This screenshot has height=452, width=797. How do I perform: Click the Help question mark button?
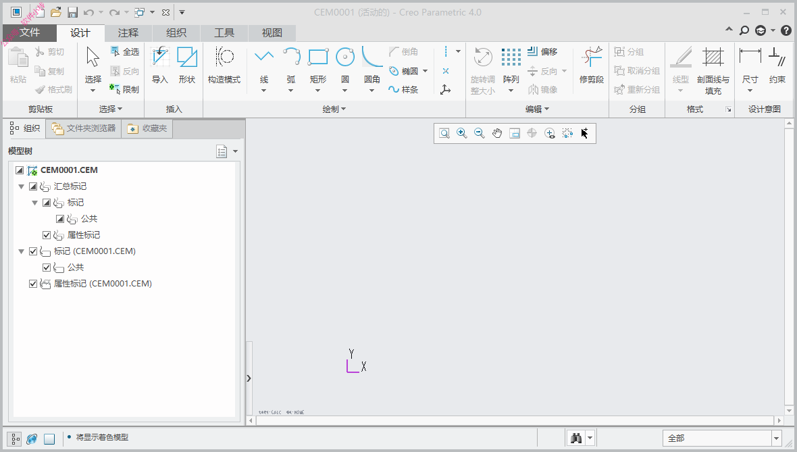click(786, 30)
